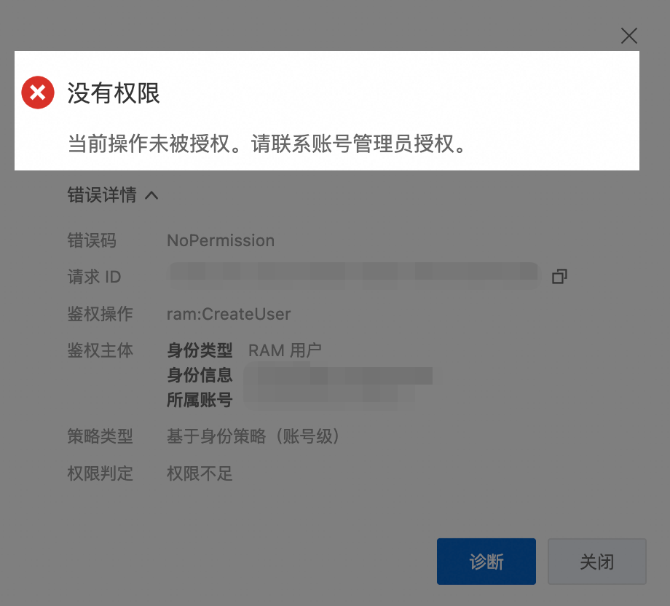Click the 鉴权主体 field label

click(100, 350)
